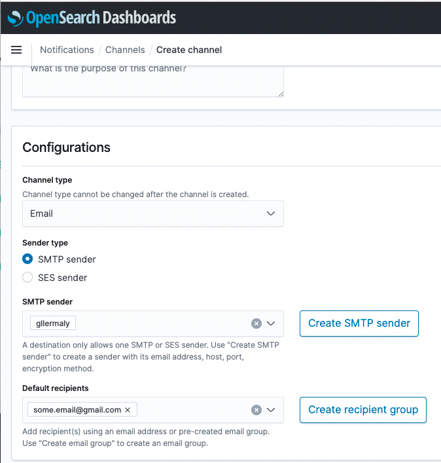This screenshot has height=463, width=441.
Task: Grab the description textarea resize handle
Action: 281,94
